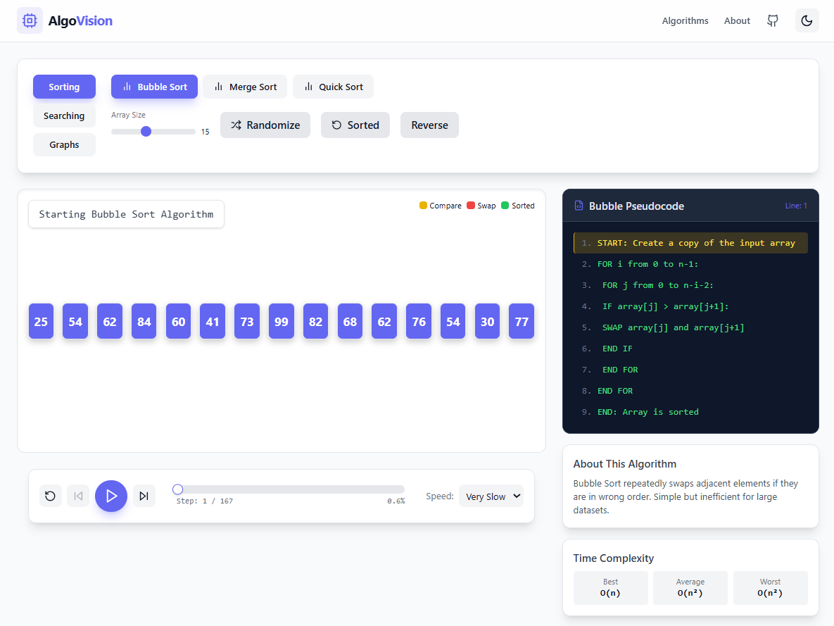Click the Average O(n²) complexity box

click(x=690, y=588)
